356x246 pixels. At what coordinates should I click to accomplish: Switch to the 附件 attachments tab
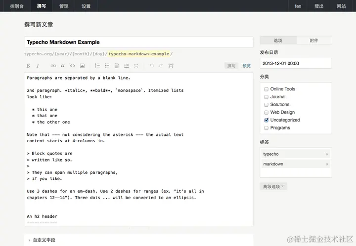(314, 41)
